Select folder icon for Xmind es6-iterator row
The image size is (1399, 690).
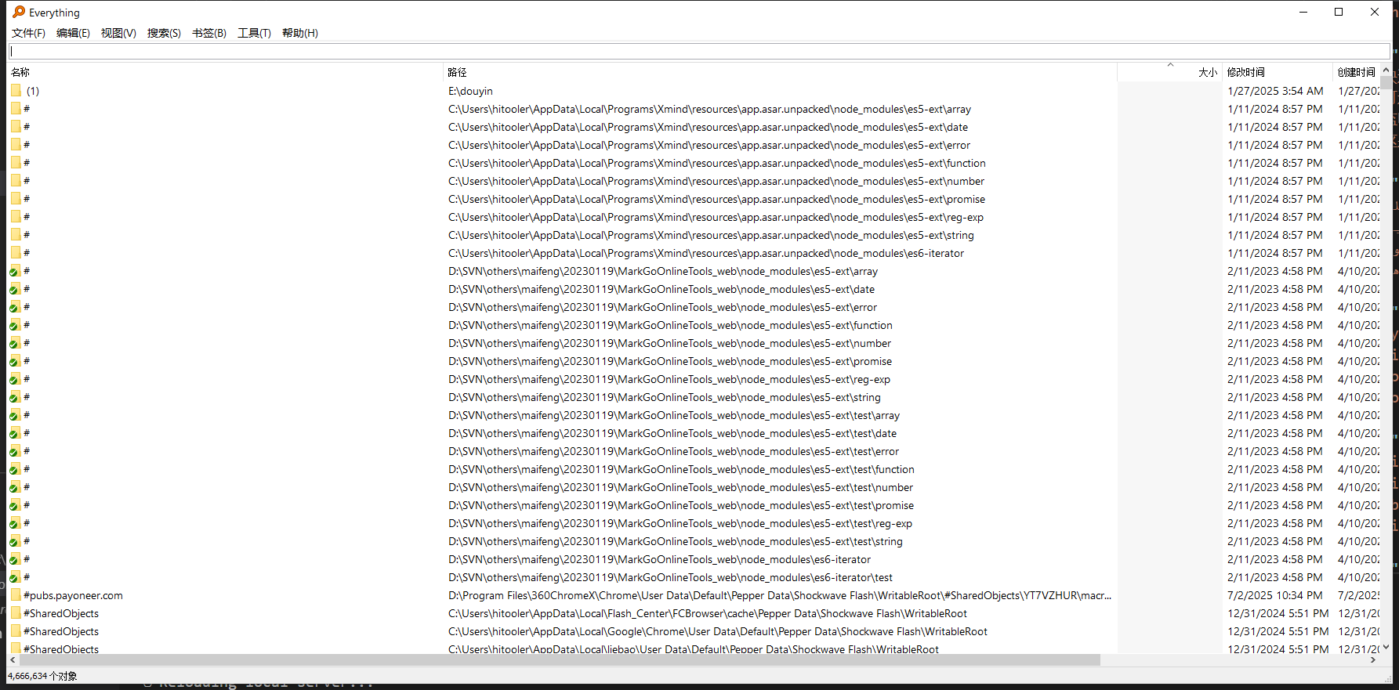[16, 253]
